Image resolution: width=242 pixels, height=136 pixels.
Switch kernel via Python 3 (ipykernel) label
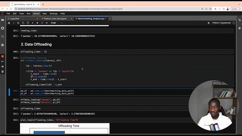click(x=222, y=23)
